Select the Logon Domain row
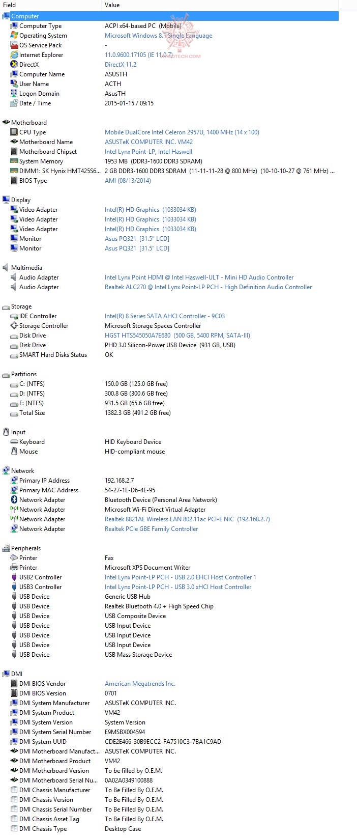357x838 pixels. point(169,94)
